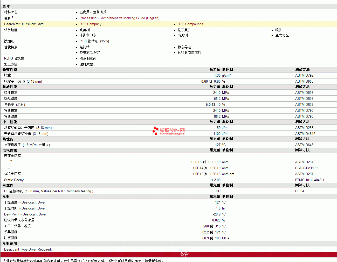Click the '抗张强度' value 55.2
Viewport: 337px width, 262px height.
217,99
